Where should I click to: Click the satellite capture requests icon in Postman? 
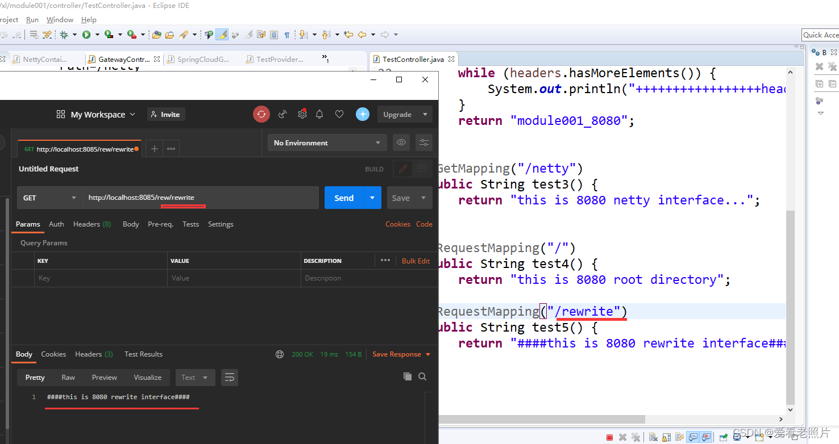pyautogui.click(x=283, y=114)
